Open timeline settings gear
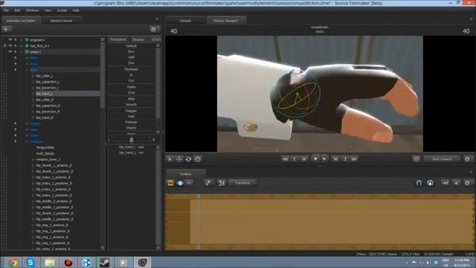Image resolution: width=476 pixels, height=268 pixels. [x=467, y=183]
